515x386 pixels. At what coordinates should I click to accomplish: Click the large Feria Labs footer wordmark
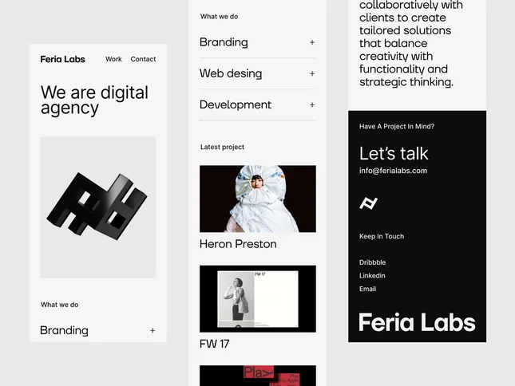(417, 322)
